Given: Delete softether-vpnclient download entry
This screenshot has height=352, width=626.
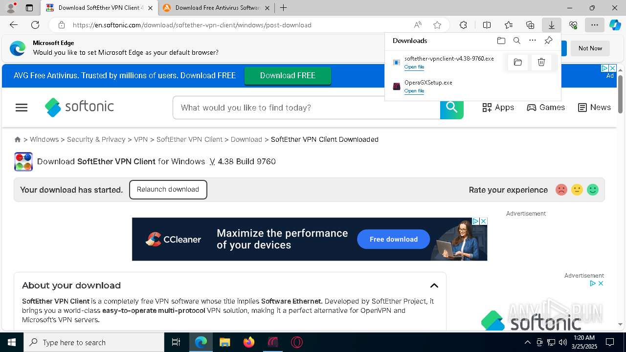Looking at the screenshot, I should (x=541, y=62).
